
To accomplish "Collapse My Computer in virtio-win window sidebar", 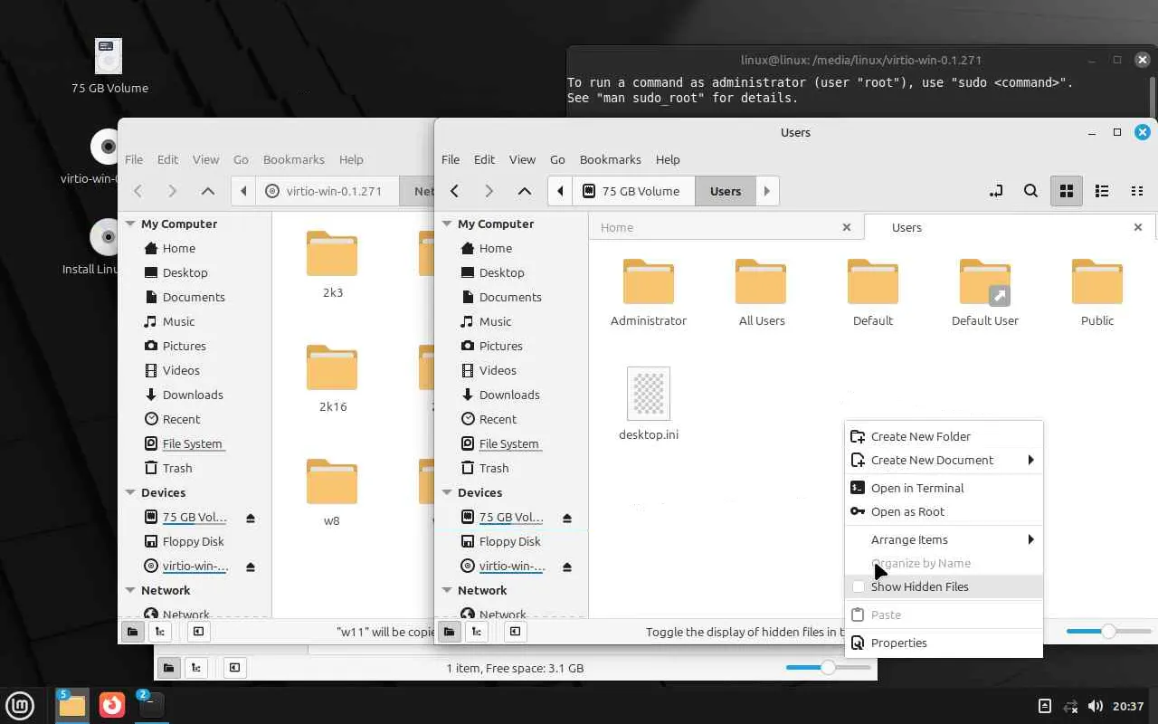I will [x=130, y=224].
